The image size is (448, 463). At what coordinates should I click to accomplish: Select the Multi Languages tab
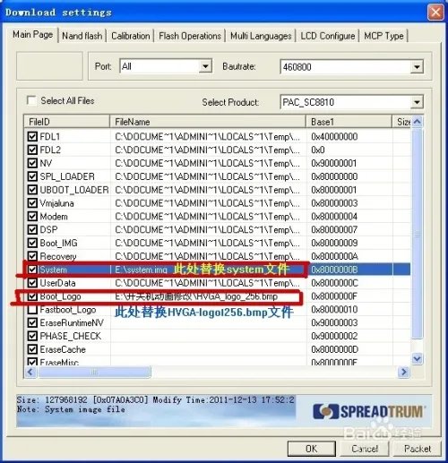click(x=261, y=36)
